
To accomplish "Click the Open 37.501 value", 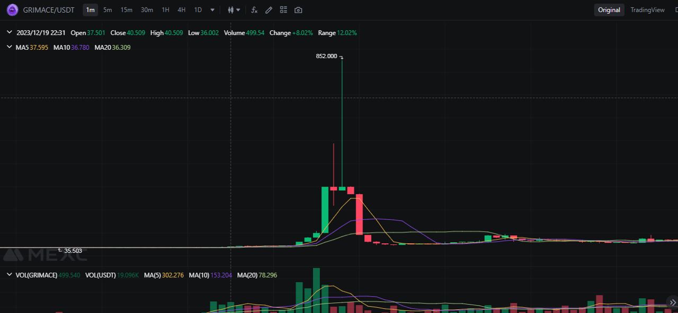I will point(88,33).
